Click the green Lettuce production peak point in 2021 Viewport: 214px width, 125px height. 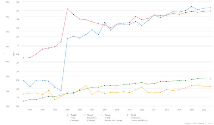tap(198, 78)
